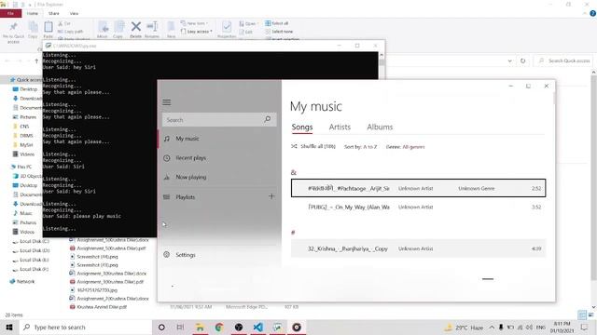Select the 32_Krishna Jhanjhariya Copy song

pyautogui.click(x=419, y=248)
